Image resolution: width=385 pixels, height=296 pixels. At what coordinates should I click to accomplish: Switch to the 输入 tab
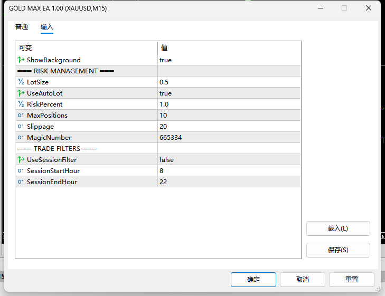pos(47,27)
